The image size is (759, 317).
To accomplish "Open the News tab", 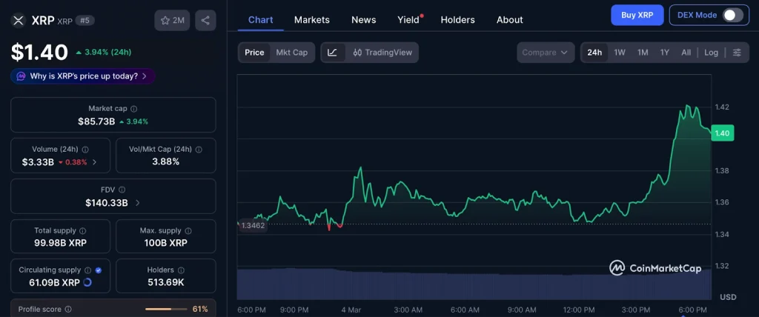I will [363, 20].
